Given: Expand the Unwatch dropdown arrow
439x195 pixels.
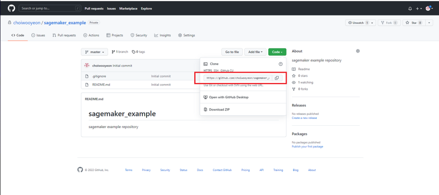Looking at the screenshot, I should click(x=373, y=23).
